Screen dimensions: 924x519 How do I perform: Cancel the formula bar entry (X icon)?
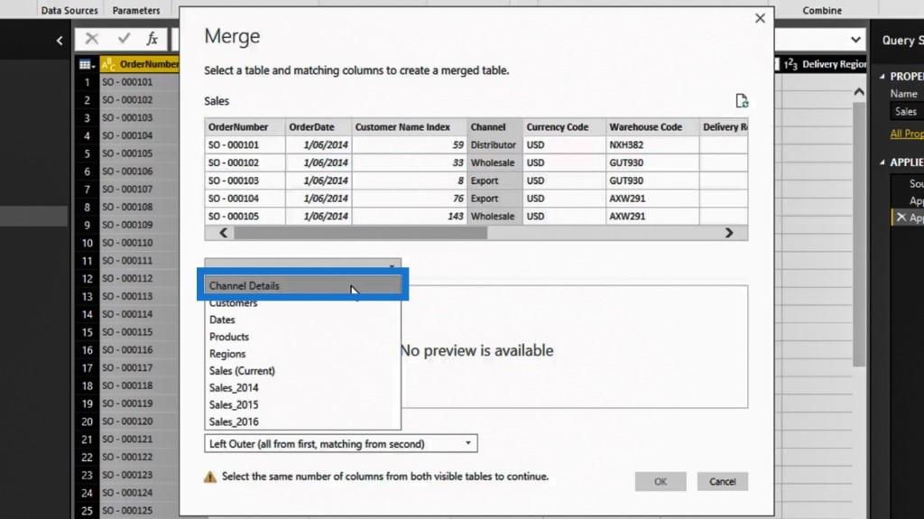coord(91,39)
